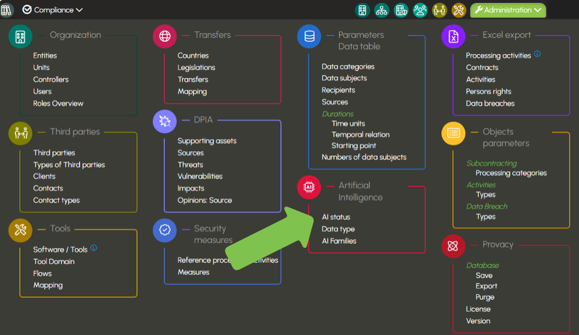Select Vulnerabilities under DPIA
This screenshot has height=335, width=579.
click(200, 176)
